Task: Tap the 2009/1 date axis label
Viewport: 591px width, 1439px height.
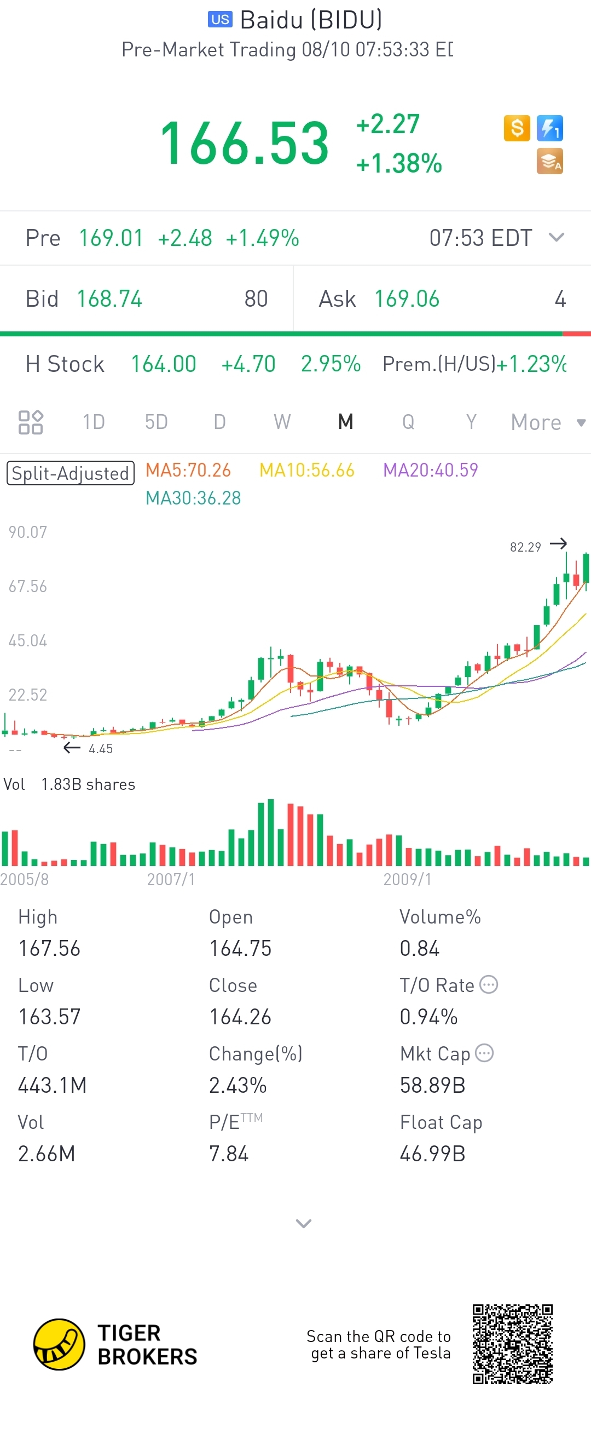Action: point(407,879)
